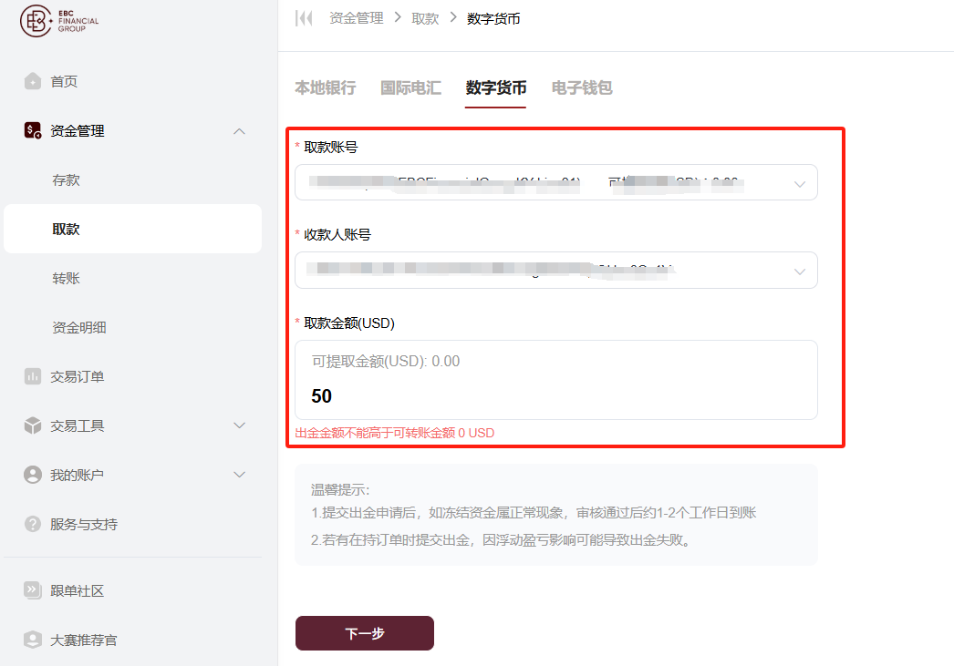This screenshot has width=954, height=666.
Task: Open 转账 in the sidebar
Action: click(x=66, y=278)
